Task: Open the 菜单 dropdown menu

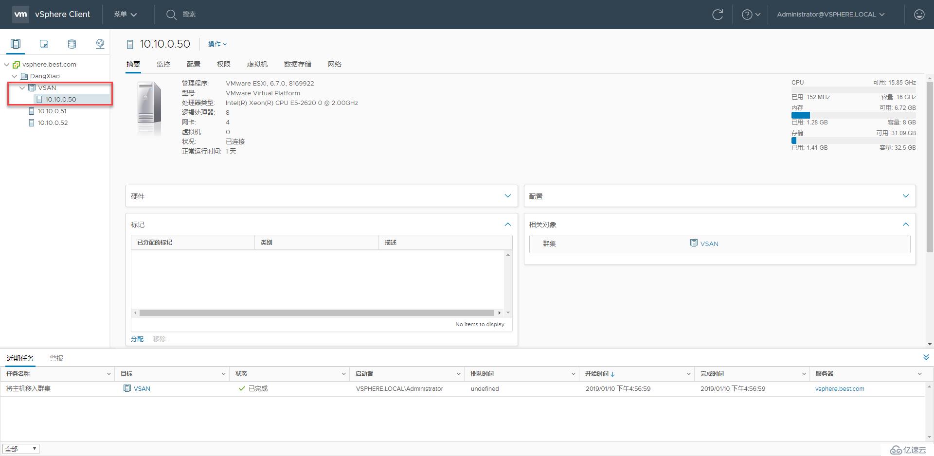Action: 126,15
